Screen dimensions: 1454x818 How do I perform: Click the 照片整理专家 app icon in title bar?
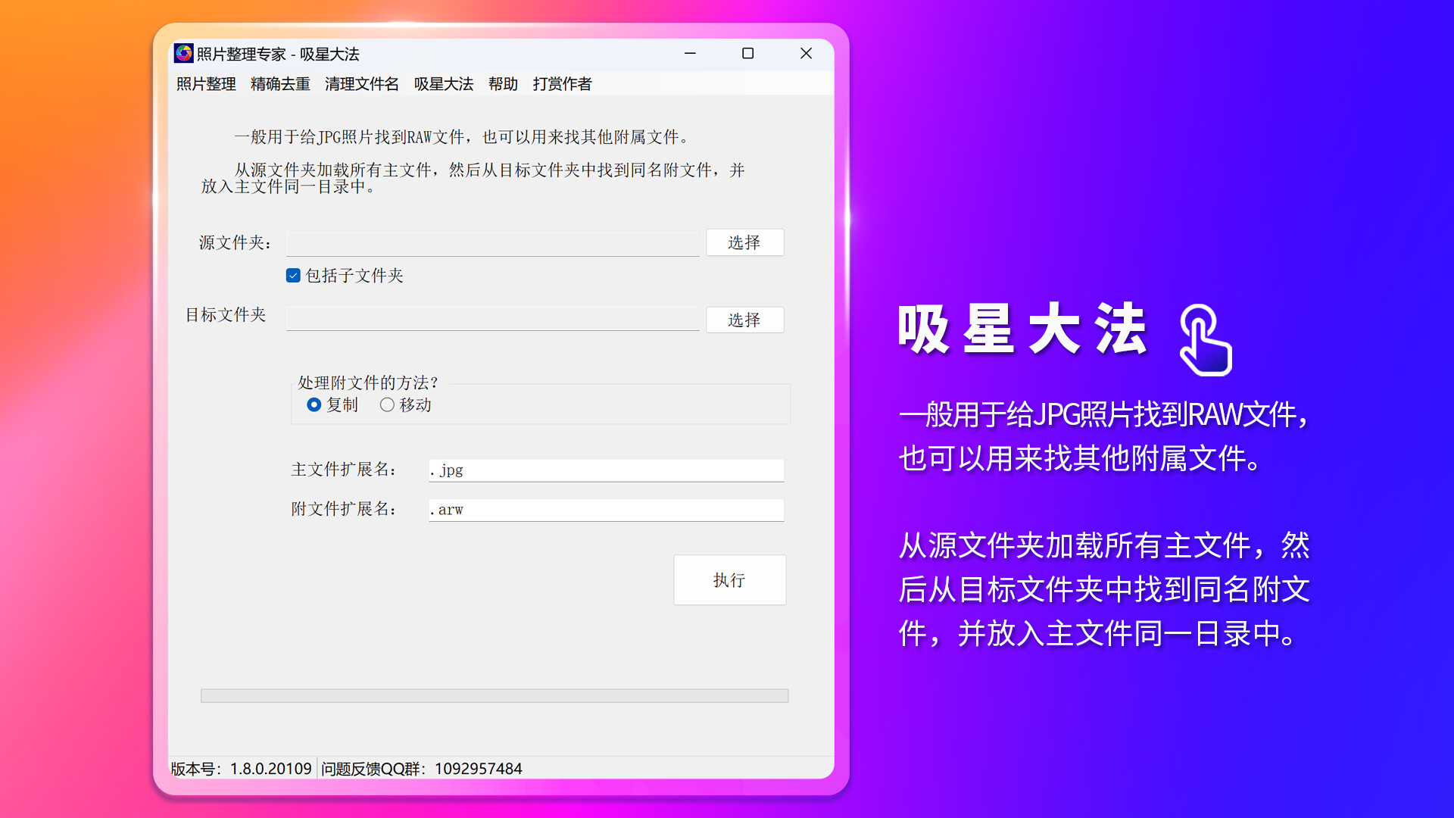pyautogui.click(x=184, y=54)
